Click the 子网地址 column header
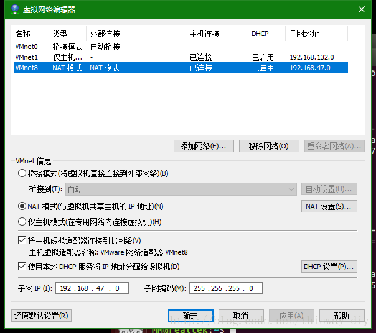376x333 pixels. point(316,34)
